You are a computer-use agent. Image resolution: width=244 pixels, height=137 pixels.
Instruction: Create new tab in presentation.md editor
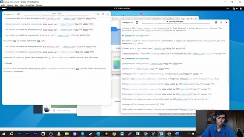click(137, 22)
